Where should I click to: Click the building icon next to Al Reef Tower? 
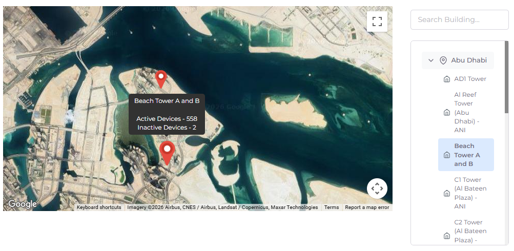point(446,112)
